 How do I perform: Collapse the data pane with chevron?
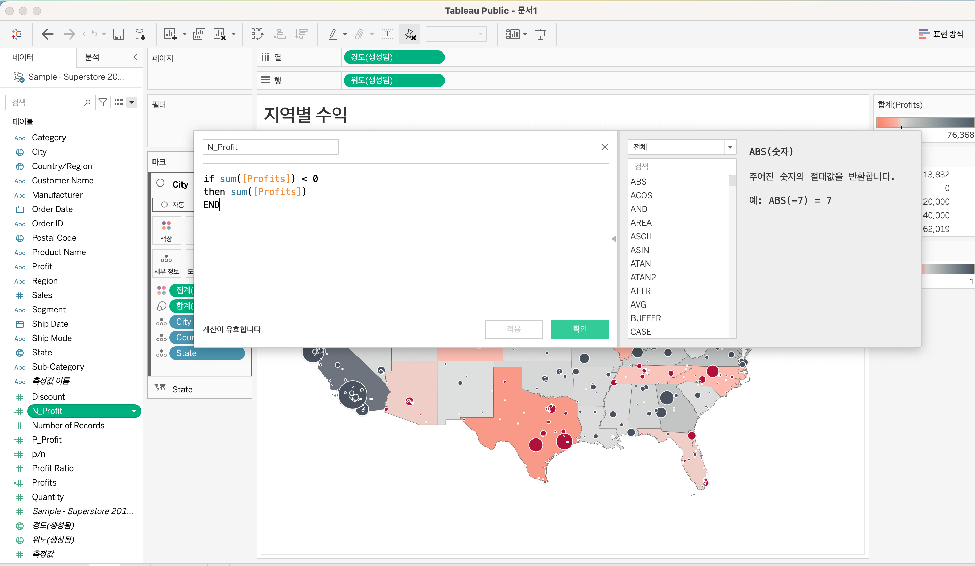(x=135, y=57)
